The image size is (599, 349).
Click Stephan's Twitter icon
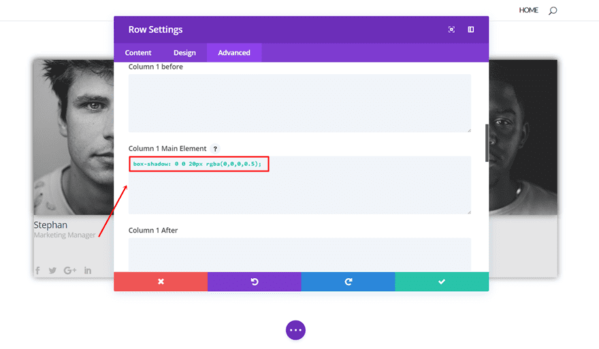[x=52, y=271]
